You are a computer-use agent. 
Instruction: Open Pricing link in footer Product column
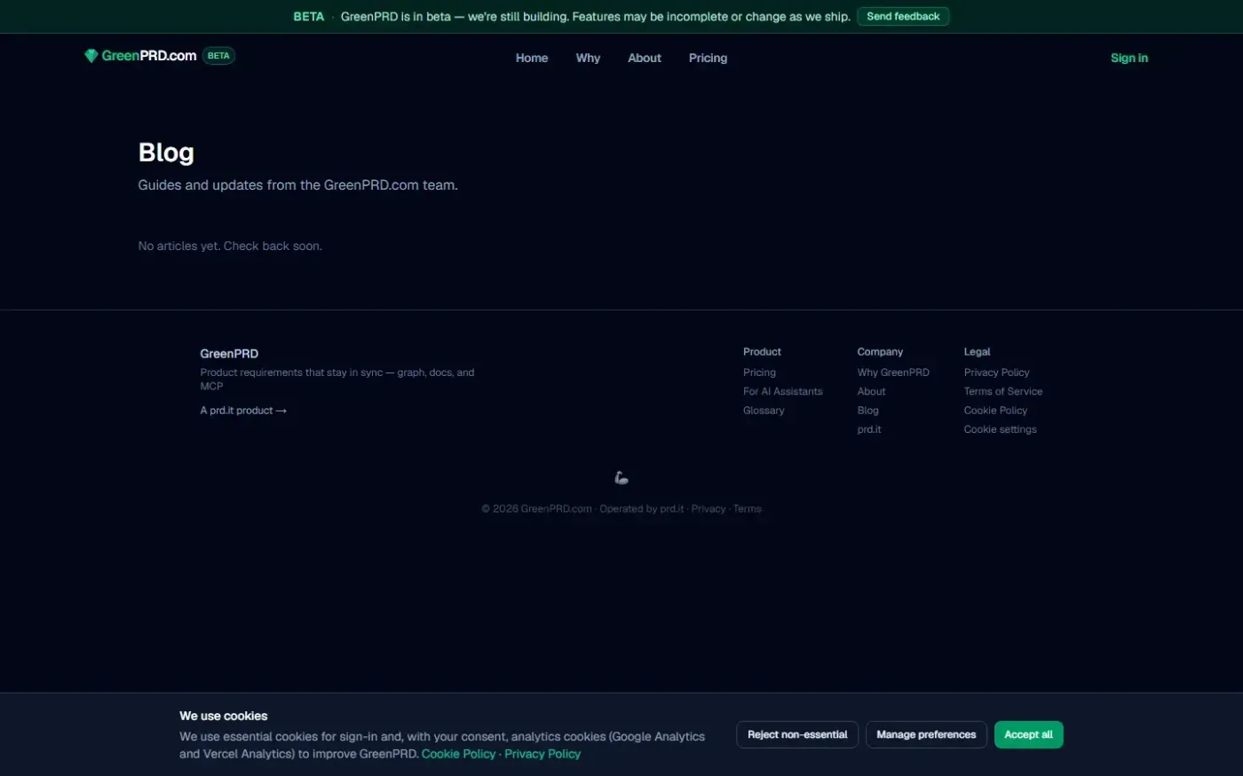[x=759, y=372]
